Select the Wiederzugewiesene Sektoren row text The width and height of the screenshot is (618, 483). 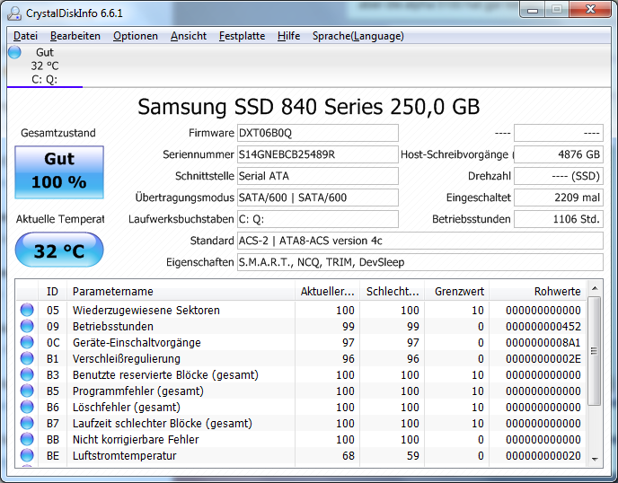(146, 310)
